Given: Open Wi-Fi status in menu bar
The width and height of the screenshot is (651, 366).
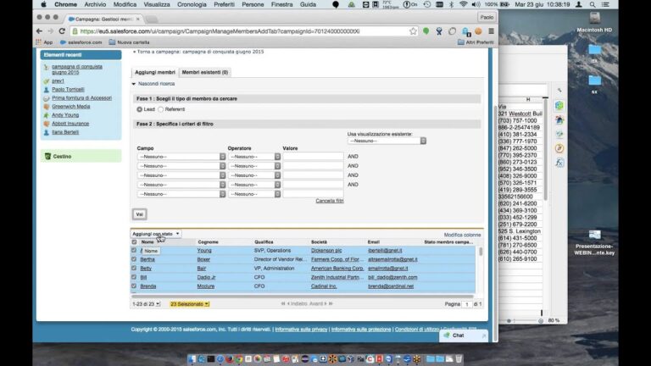Looking at the screenshot, I should [x=464, y=4].
